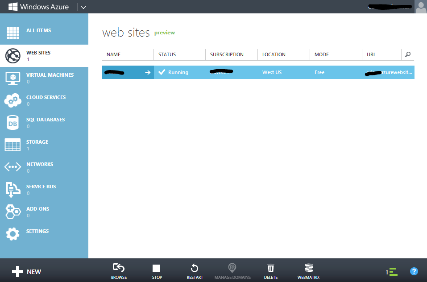Click the NEW label in the bottom bar
The image size is (427, 282).
pos(34,272)
